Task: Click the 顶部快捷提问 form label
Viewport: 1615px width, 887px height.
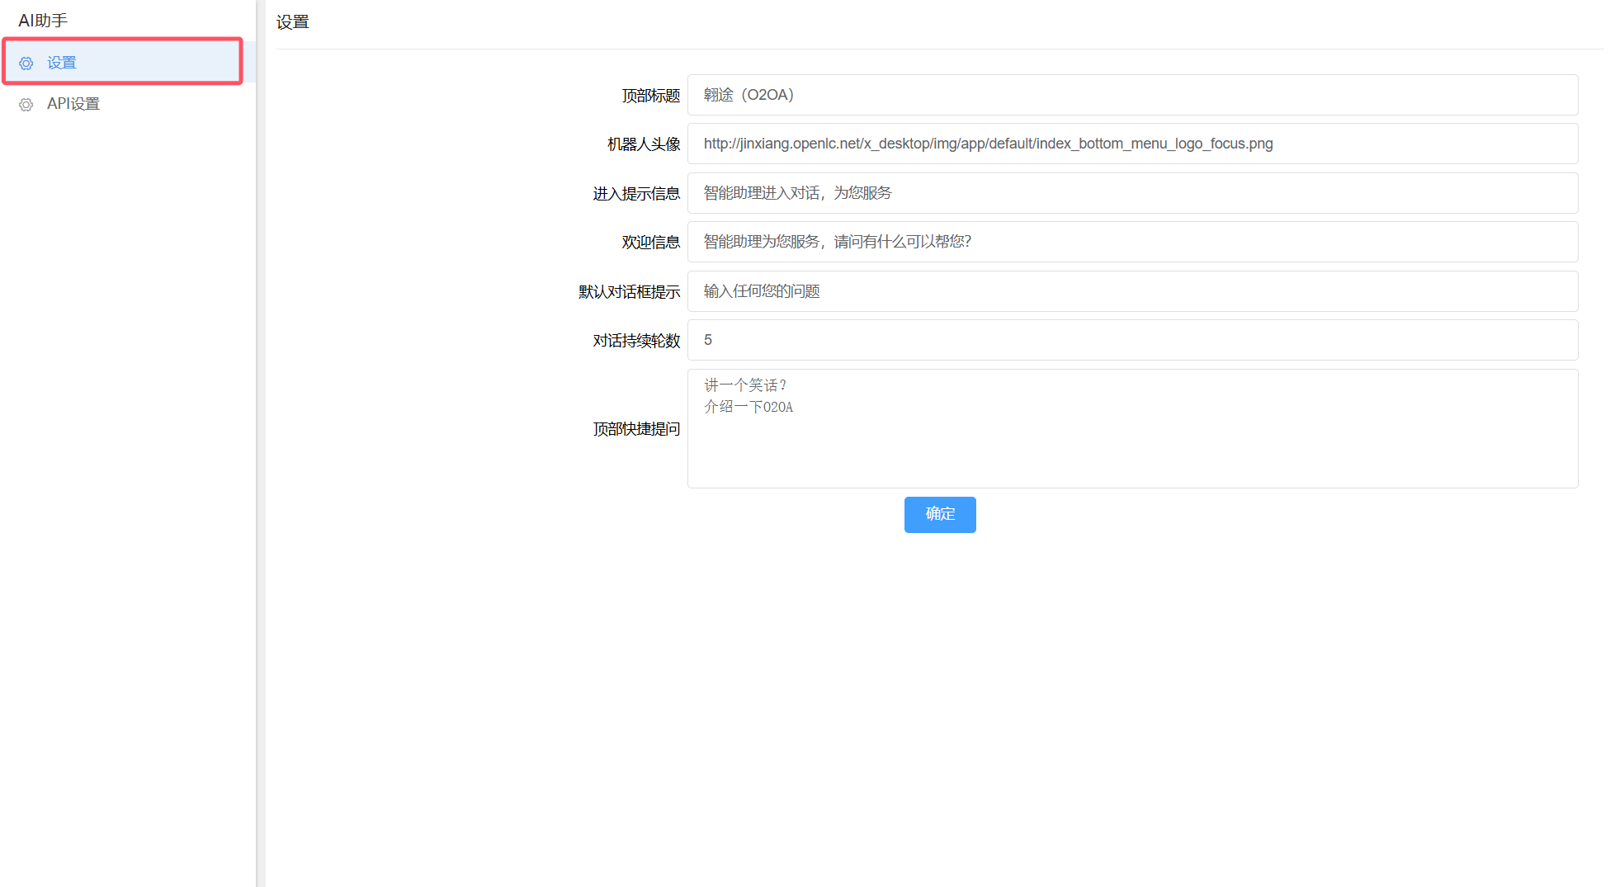Action: (636, 429)
